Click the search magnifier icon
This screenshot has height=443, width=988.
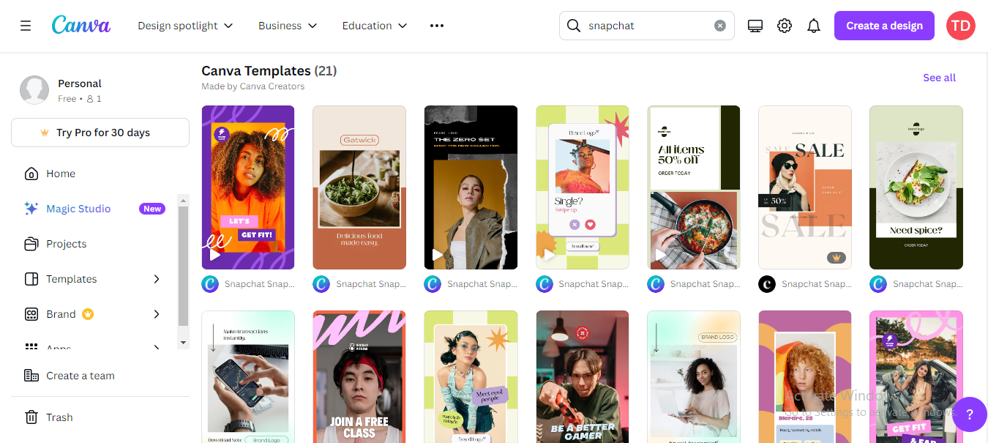coord(574,26)
